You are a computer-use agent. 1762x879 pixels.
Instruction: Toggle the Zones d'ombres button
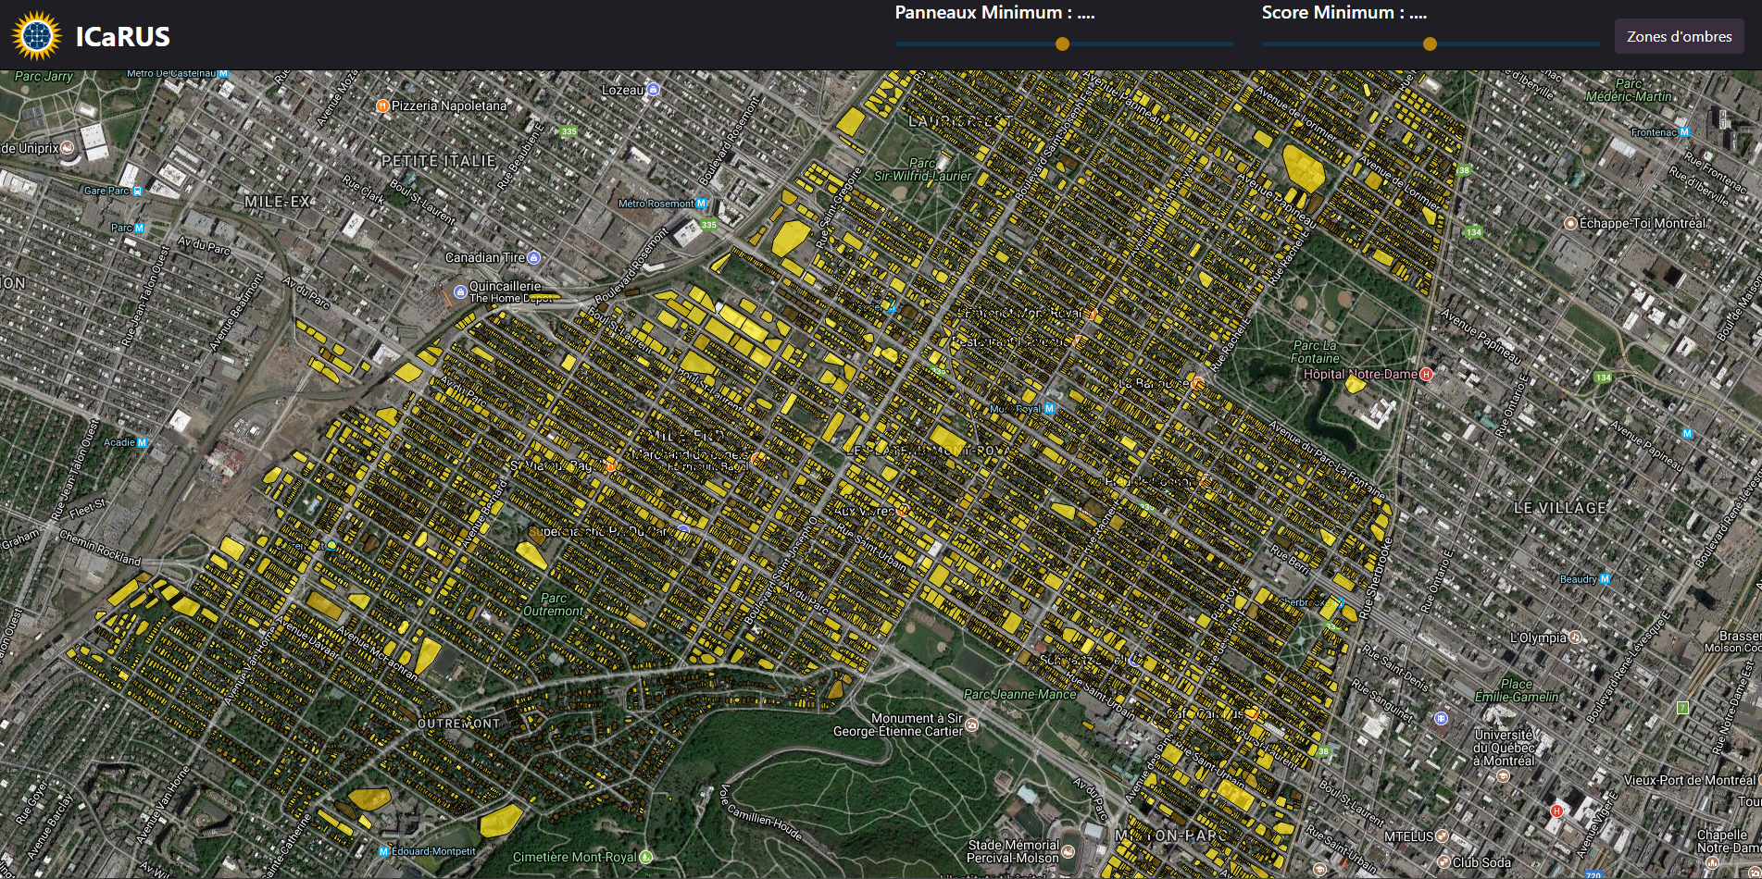[1680, 37]
